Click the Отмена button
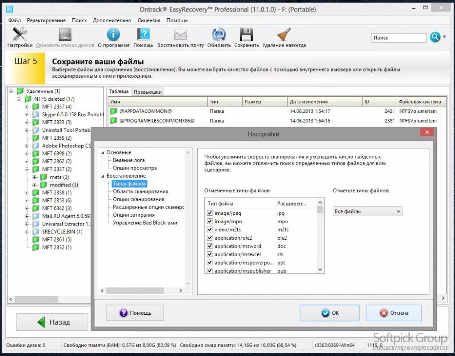Viewport: 455px width, 356px height. (x=394, y=313)
